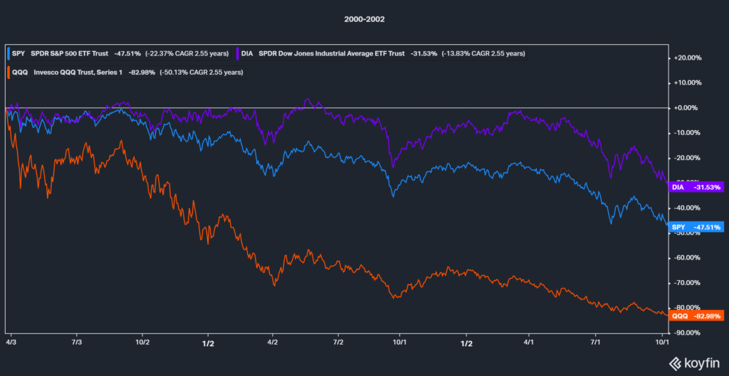
Task: Select the Invesco QQQ Trust, Series 1 label
Action: 80,72
